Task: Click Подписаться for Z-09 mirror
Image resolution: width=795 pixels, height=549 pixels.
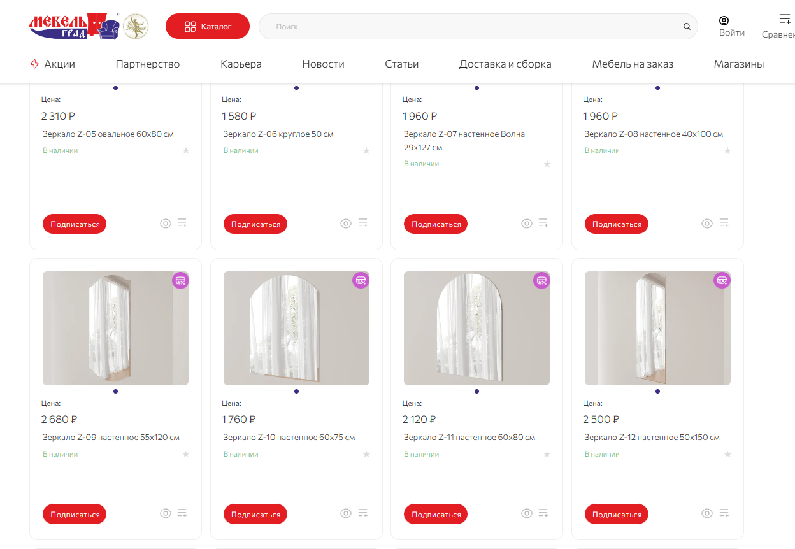Action: coord(75,515)
